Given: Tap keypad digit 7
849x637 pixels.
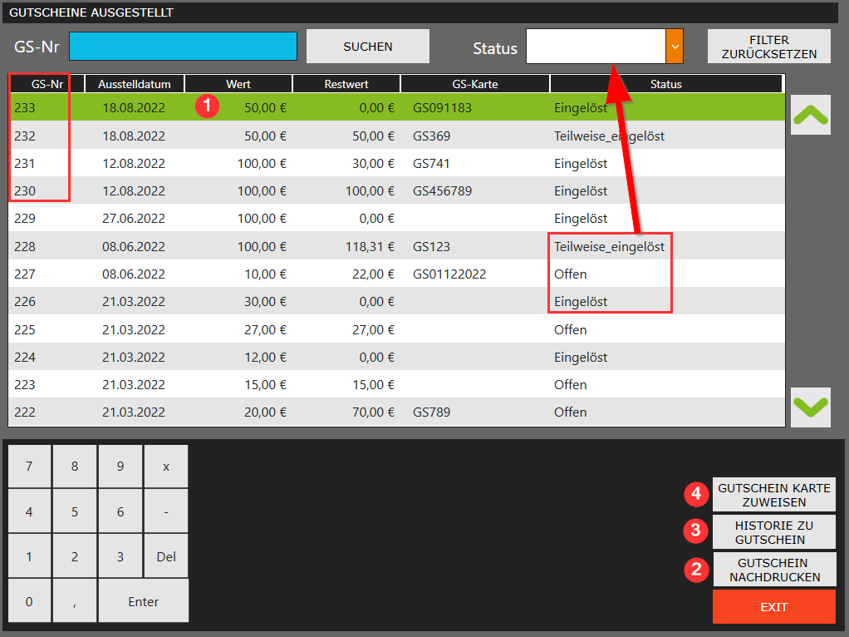Looking at the screenshot, I should [29, 467].
